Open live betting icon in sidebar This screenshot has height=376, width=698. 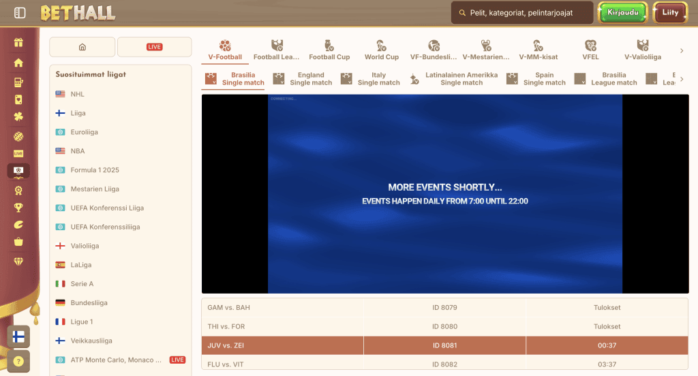(x=18, y=153)
